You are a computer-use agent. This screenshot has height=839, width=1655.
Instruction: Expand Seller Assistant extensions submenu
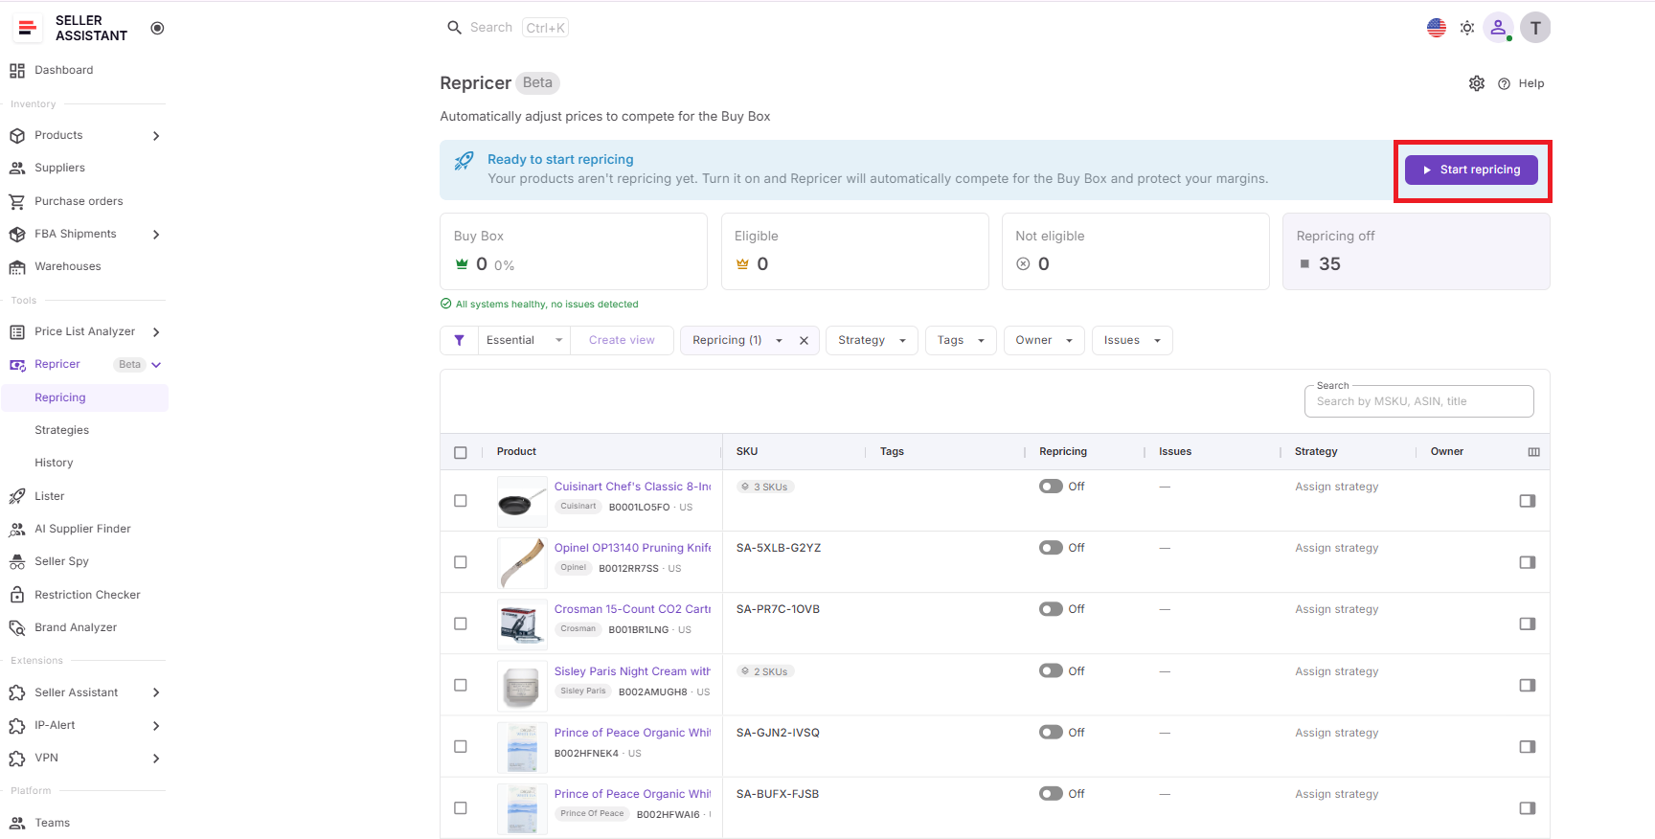(x=156, y=692)
